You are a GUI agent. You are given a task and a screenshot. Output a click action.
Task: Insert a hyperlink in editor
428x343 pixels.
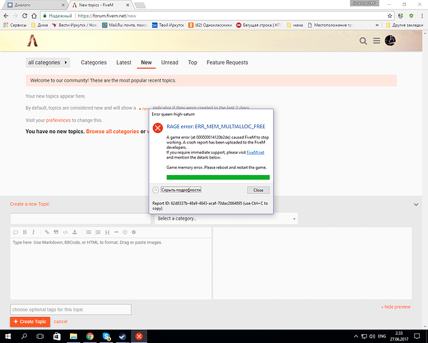coord(47,233)
